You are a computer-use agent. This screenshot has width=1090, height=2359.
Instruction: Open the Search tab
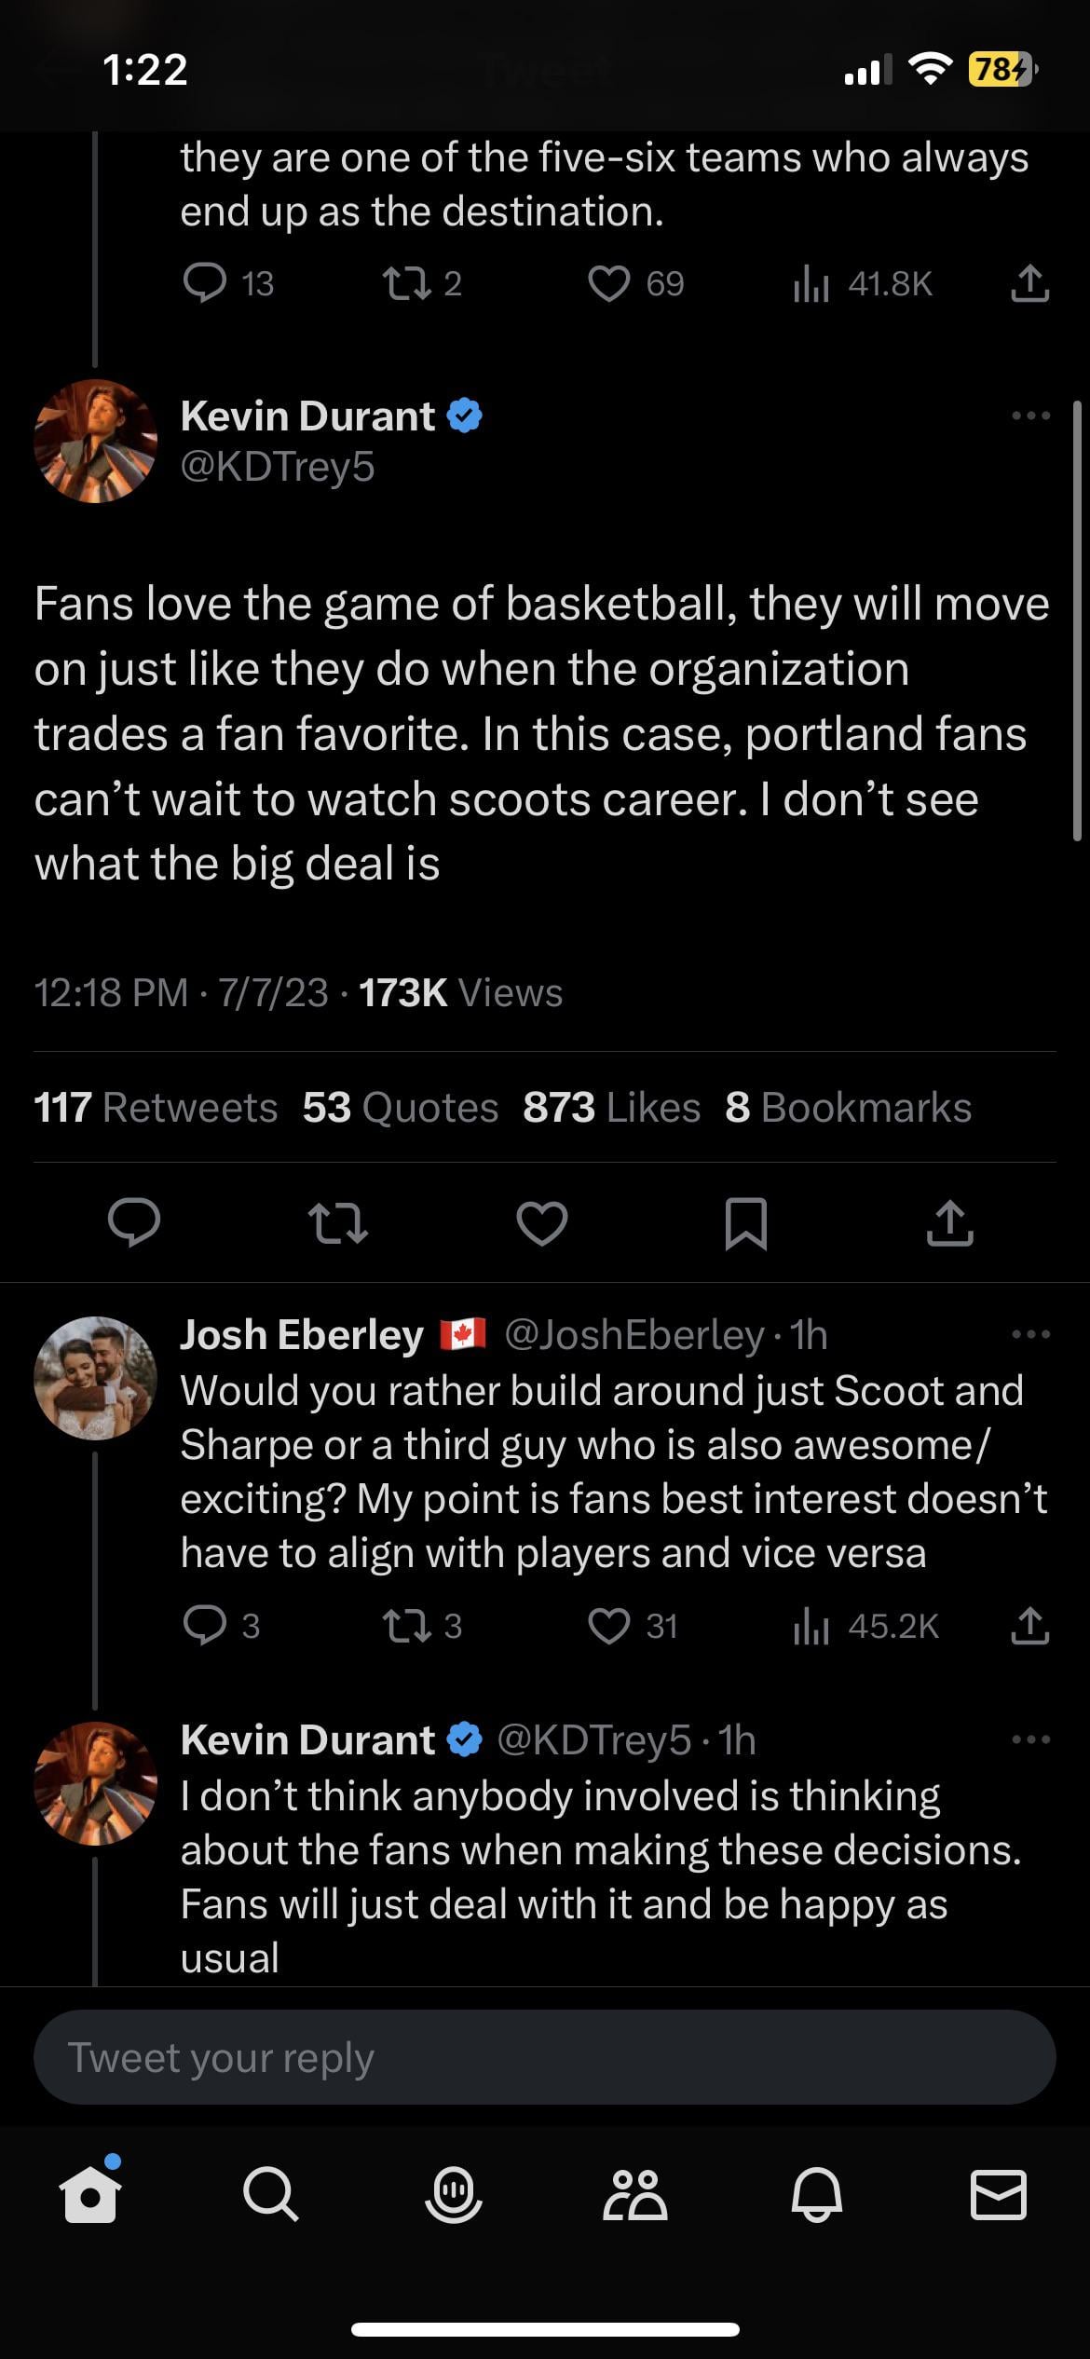271,2196
